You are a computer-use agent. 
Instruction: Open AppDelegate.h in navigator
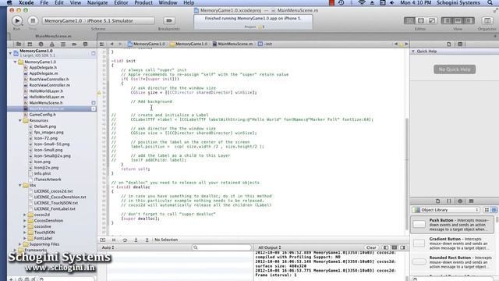(x=43, y=68)
